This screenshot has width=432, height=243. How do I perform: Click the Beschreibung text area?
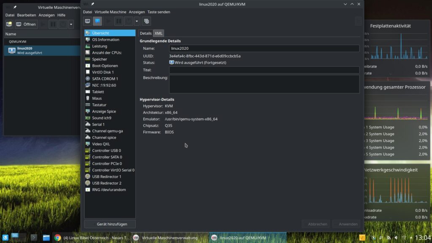(264, 84)
